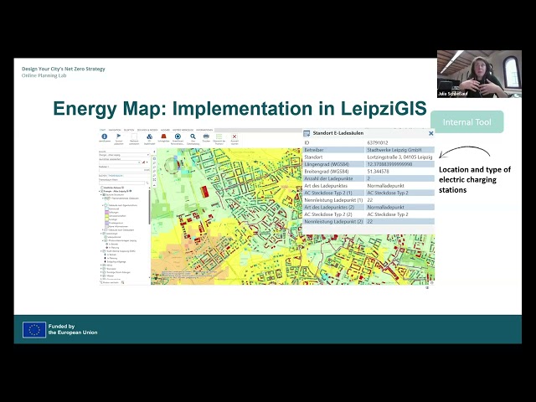The height and width of the screenshot is (402, 536).
Task: Select Endgültig stillgelegt under KWK
Action: click(x=116, y=261)
